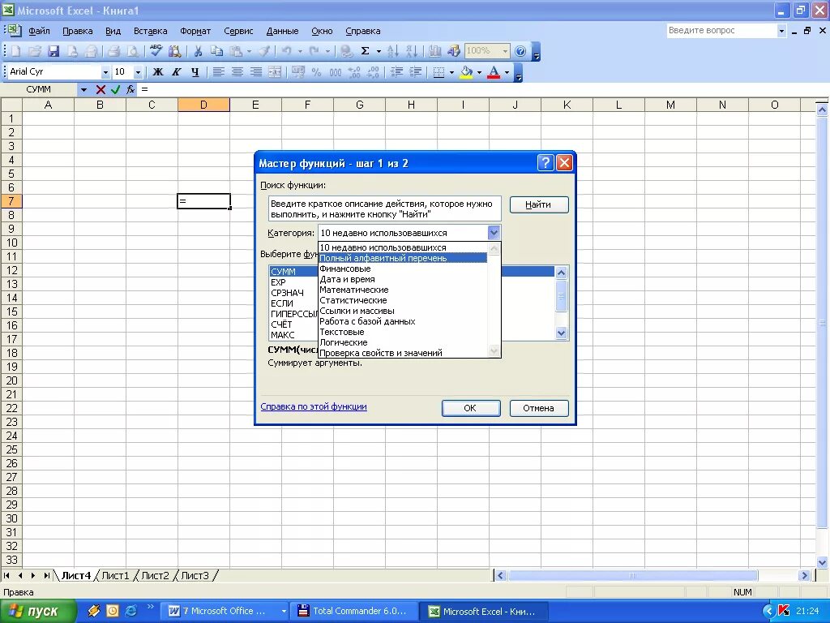This screenshot has width=830, height=623.
Task: Click the Percent style icon
Action: pos(317,72)
